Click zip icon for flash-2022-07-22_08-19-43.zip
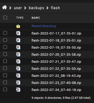Screen dimensions: 94x103 pyautogui.click(x=18, y=76)
